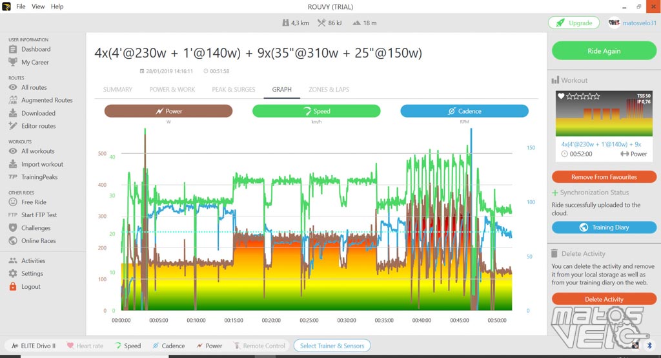Image resolution: width=661 pixels, height=358 pixels.
Task: Click Cadence sensor indicator in bottom bar
Action: pos(168,346)
